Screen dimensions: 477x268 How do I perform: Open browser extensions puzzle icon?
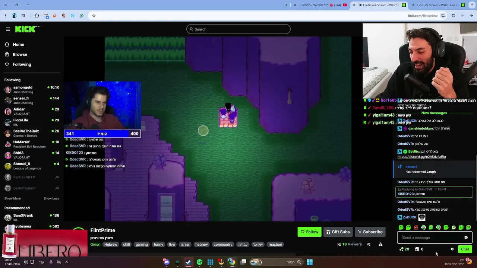click(37, 16)
